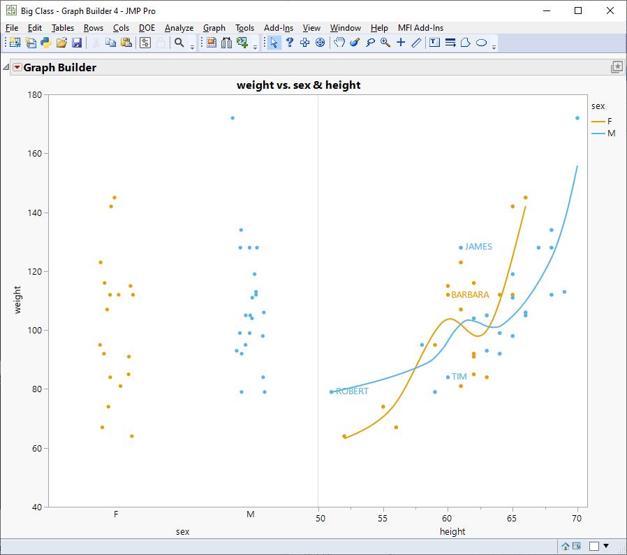This screenshot has height=555, width=627.
Task: Open the Help menu
Action: (379, 28)
